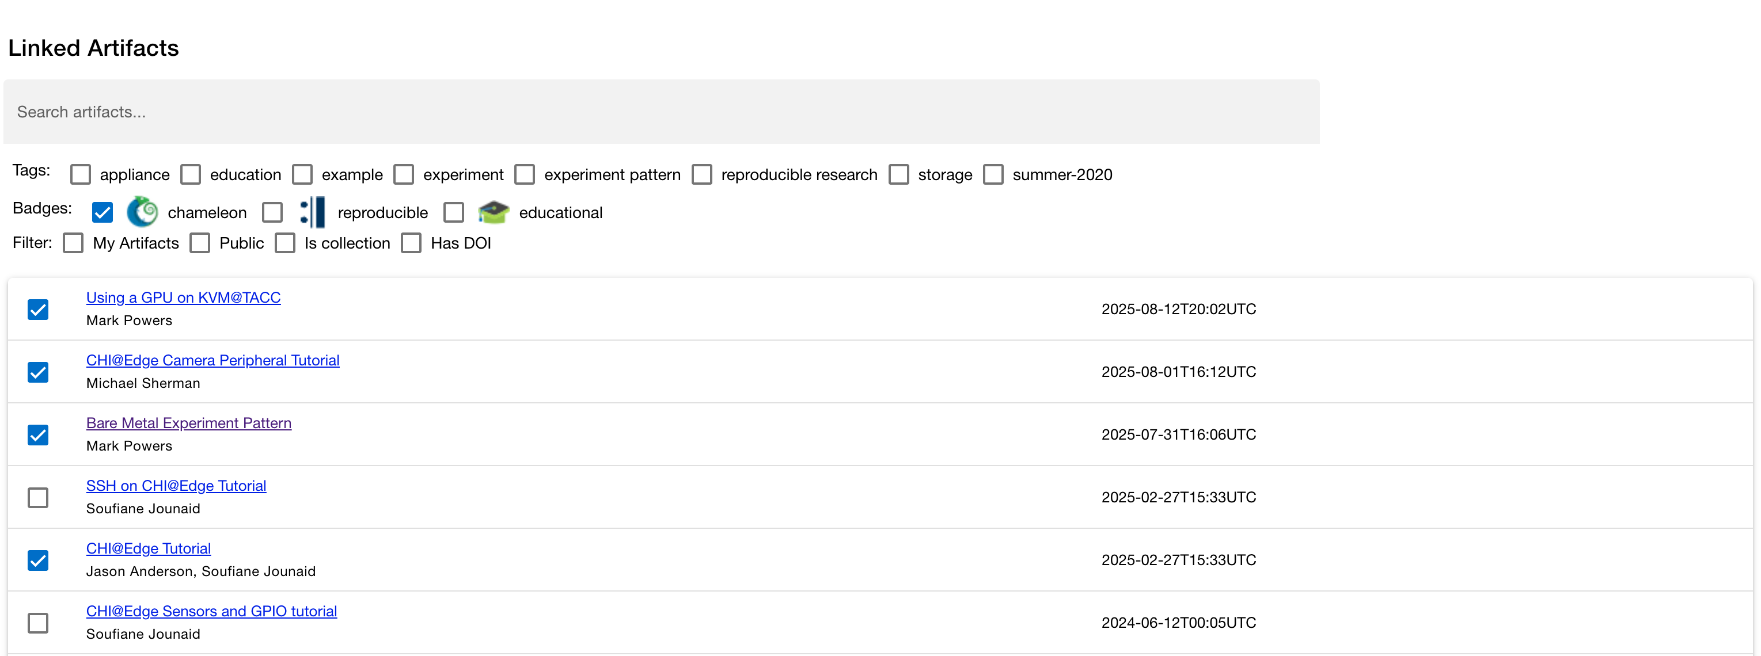1761x656 pixels.
Task: Click timestamp 2025-08-01T16:12UTC
Action: [1179, 372]
